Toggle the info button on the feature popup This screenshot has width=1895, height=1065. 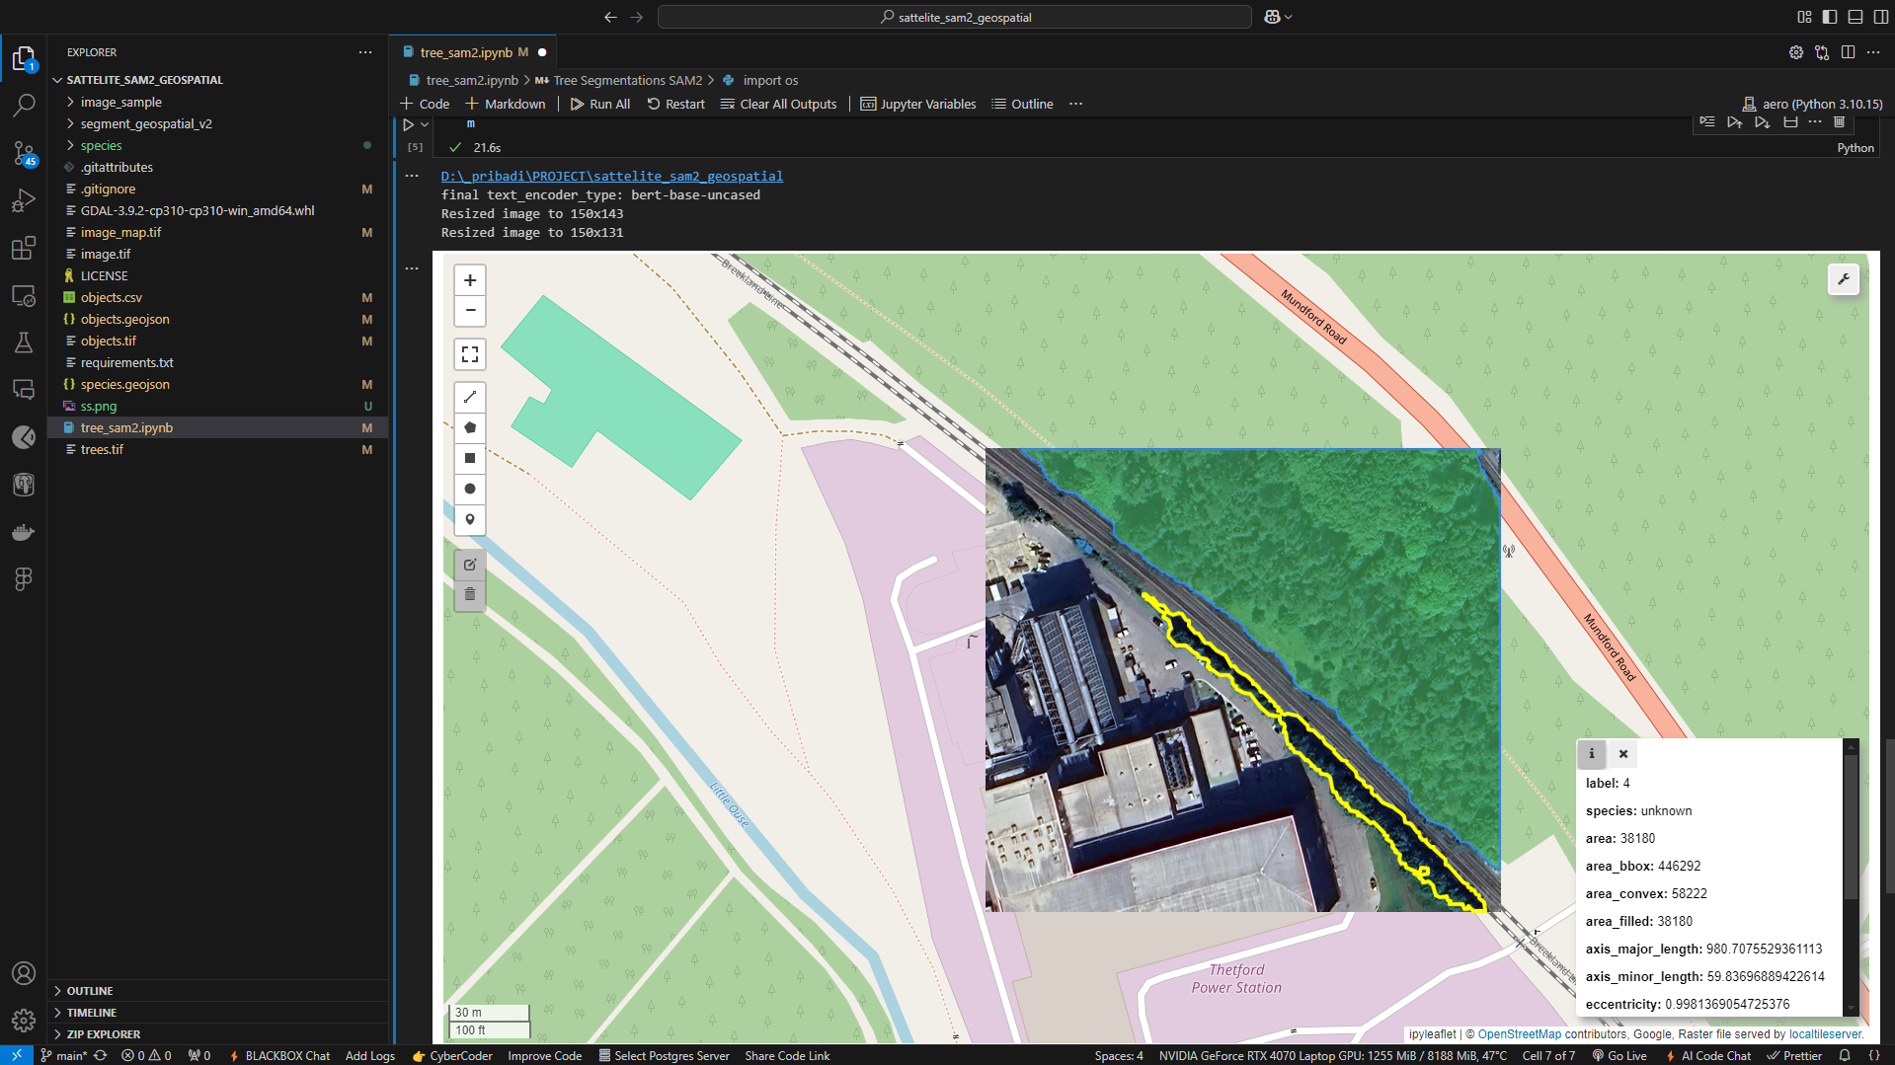[1591, 753]
